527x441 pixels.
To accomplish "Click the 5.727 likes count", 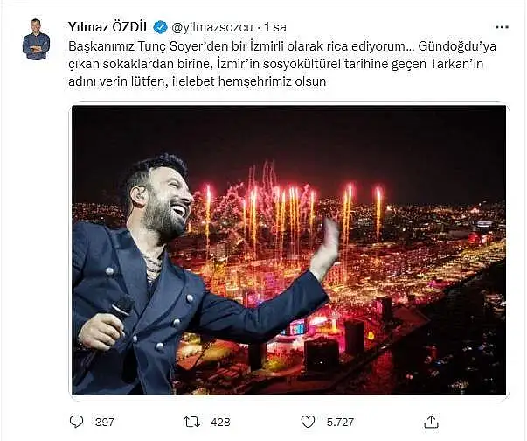I will (x=340, y=422).
